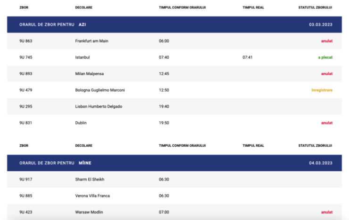Click the 'anulat' status for Dublin flight

pyautogui.click(x=326, y=123)
